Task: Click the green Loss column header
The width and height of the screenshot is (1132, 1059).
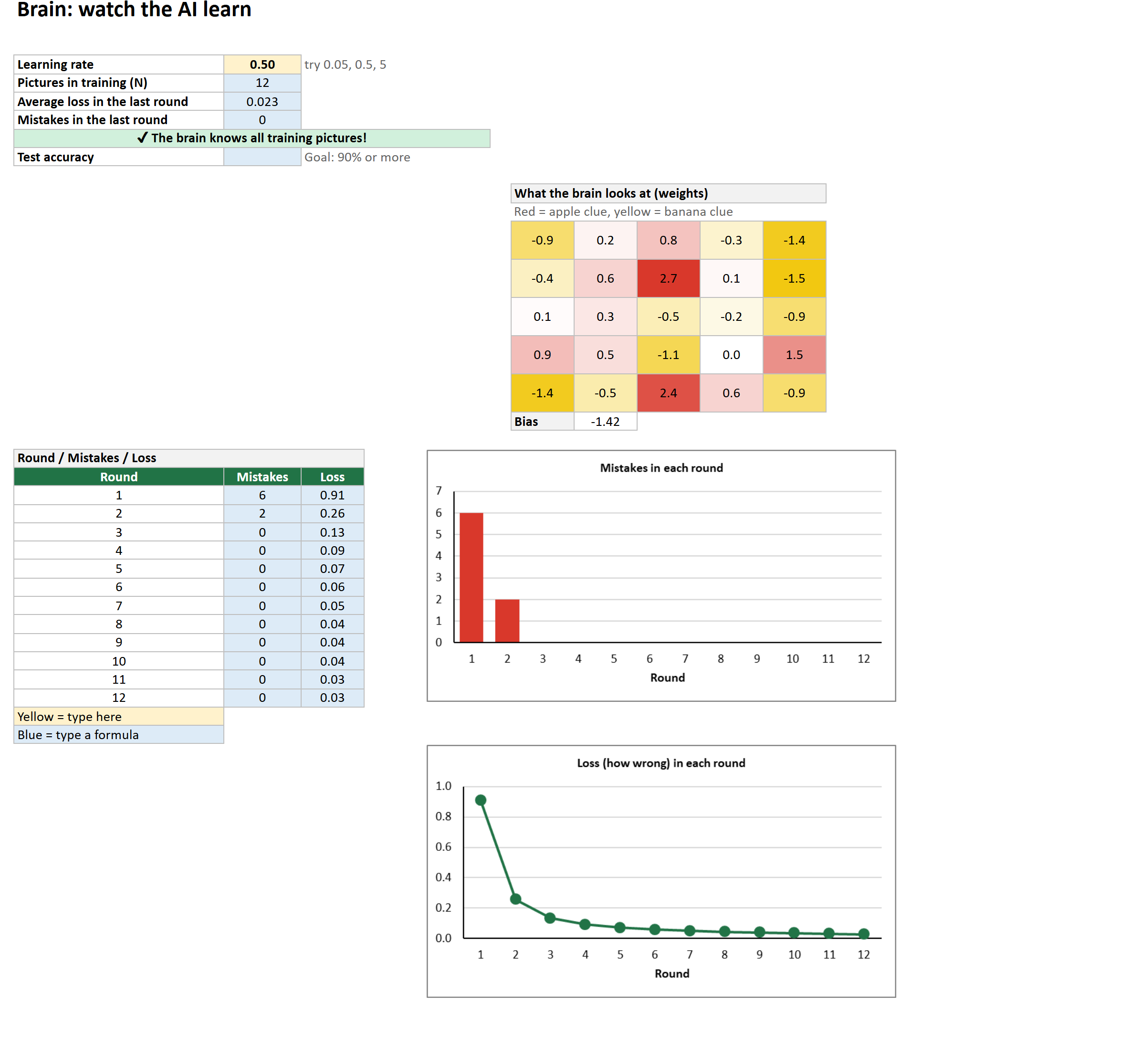Action: coord(333,477)
